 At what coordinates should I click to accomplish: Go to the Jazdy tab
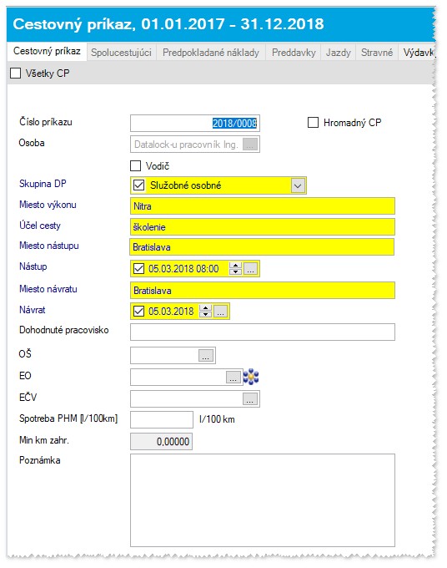coord(338,52)
